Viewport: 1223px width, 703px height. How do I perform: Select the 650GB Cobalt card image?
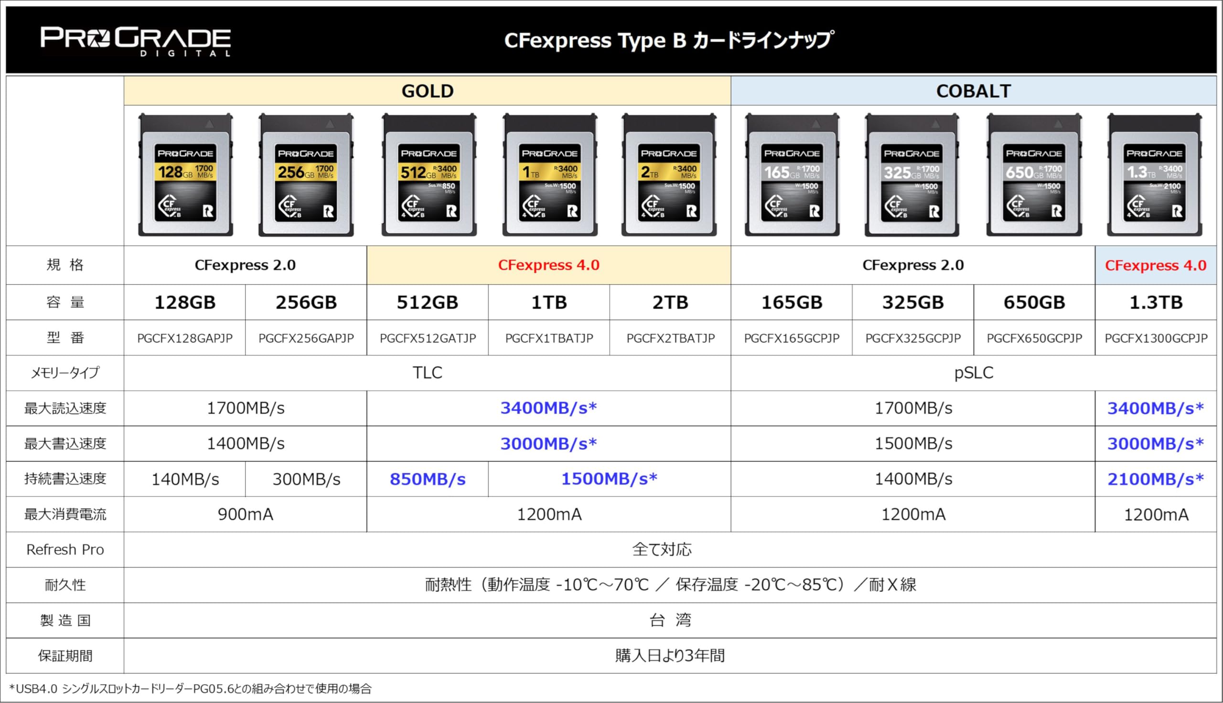click(x=1034, y=175)
